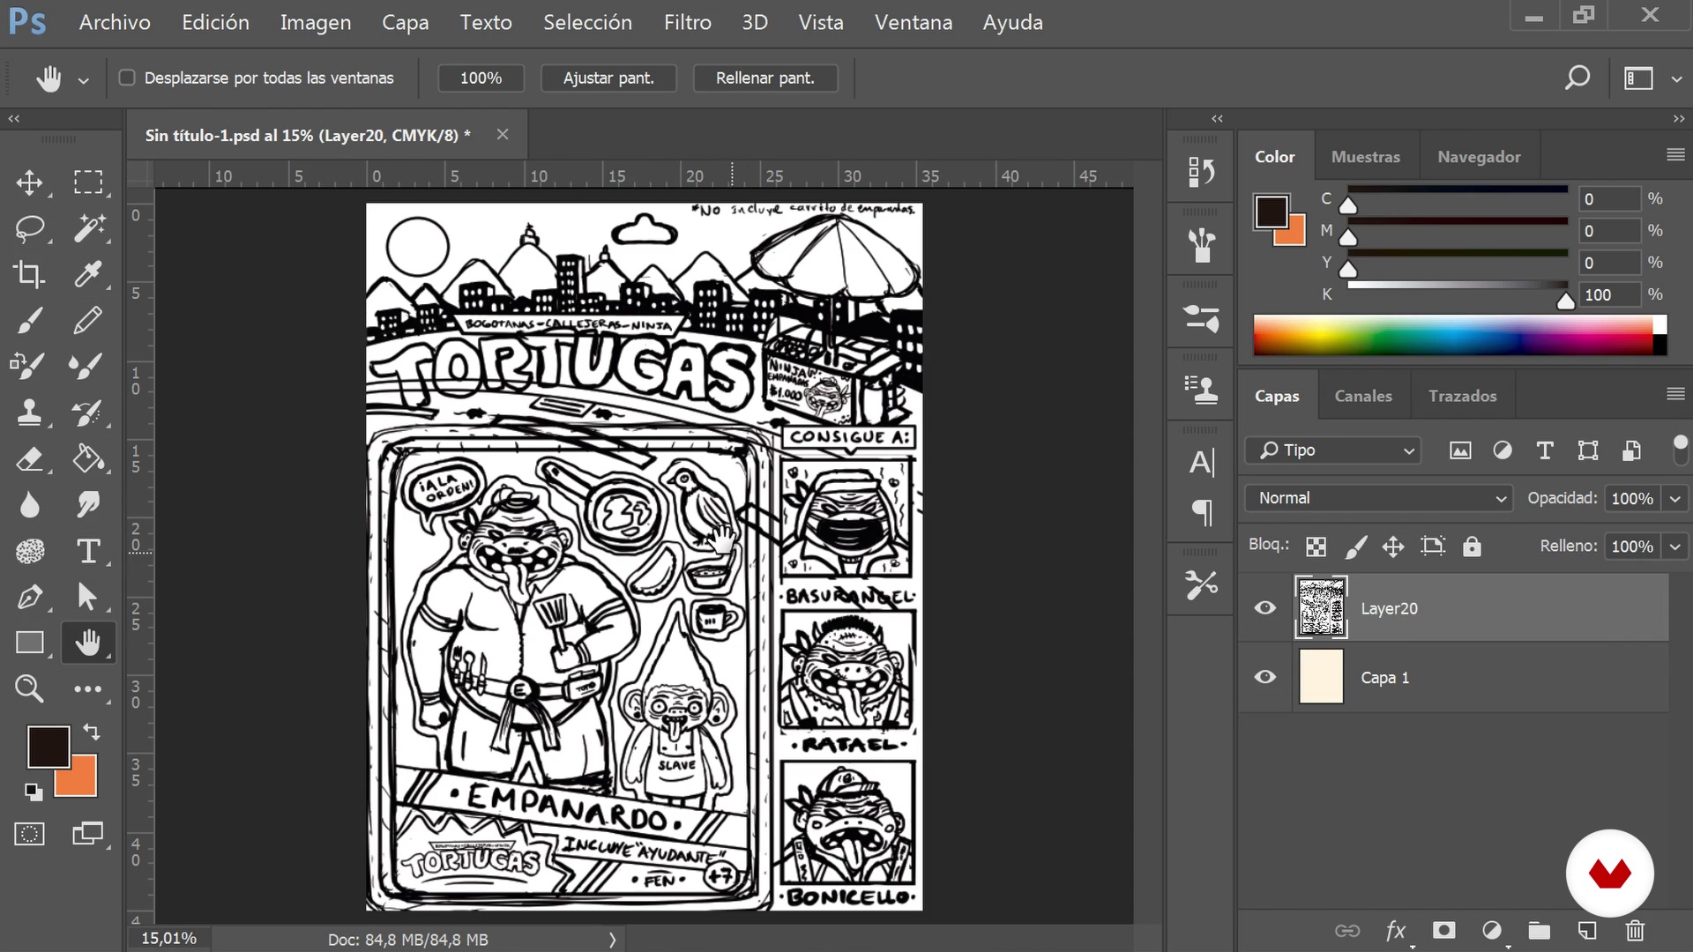Select the Rectangle shape tool
This screenshot has width=1693, height=952.
[29, 643]
